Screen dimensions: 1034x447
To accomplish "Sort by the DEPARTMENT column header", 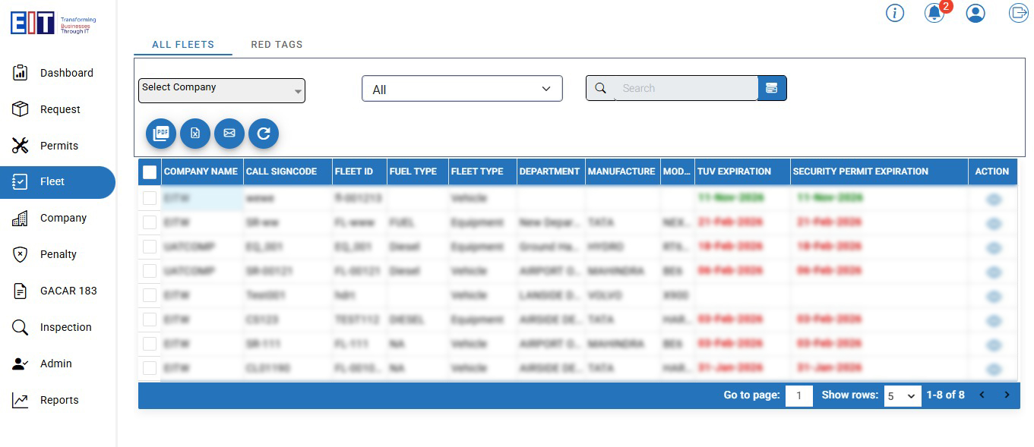I will (549, 172).
